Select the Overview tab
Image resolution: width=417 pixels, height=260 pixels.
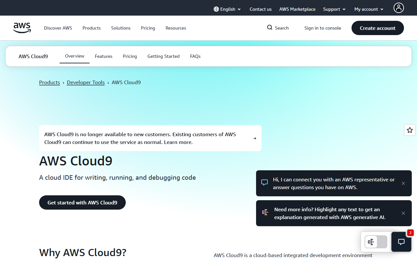tap(75, 56)
